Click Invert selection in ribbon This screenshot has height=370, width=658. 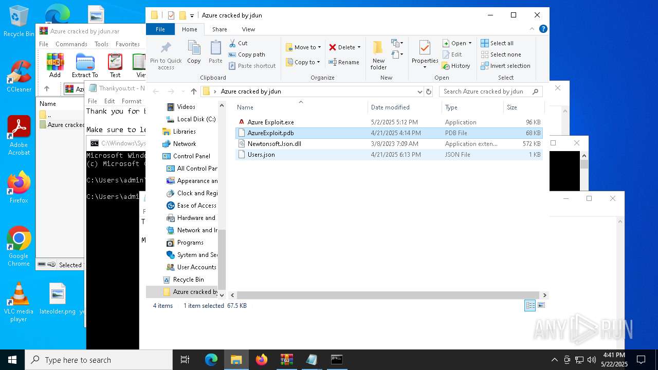(x=505, y=66)
